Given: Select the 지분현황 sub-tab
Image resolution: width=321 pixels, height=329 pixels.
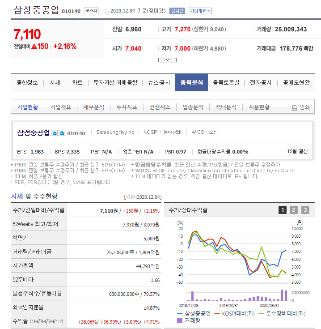Looking at the screenshot, I should [259, 107].
